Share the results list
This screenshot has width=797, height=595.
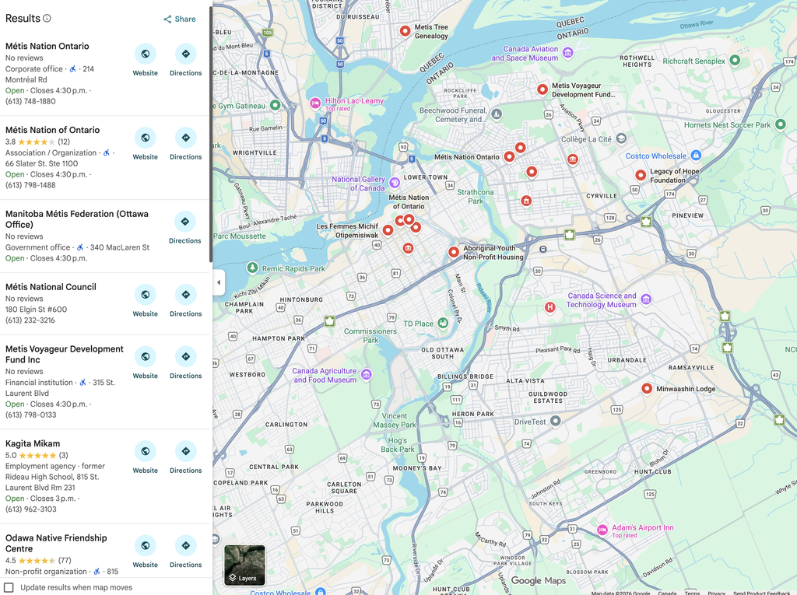(x=180, y=19)
